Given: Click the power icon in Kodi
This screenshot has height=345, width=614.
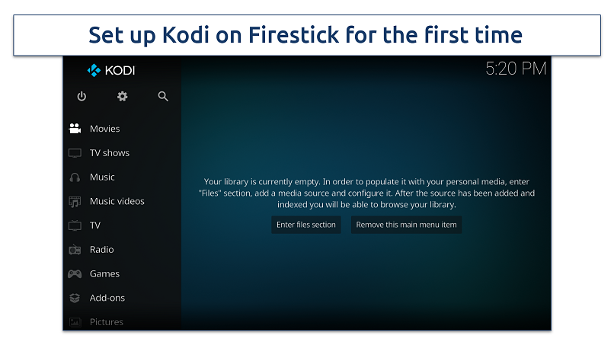Looking at the screenshot, I should pyautogui.click(x=82, y=97).
